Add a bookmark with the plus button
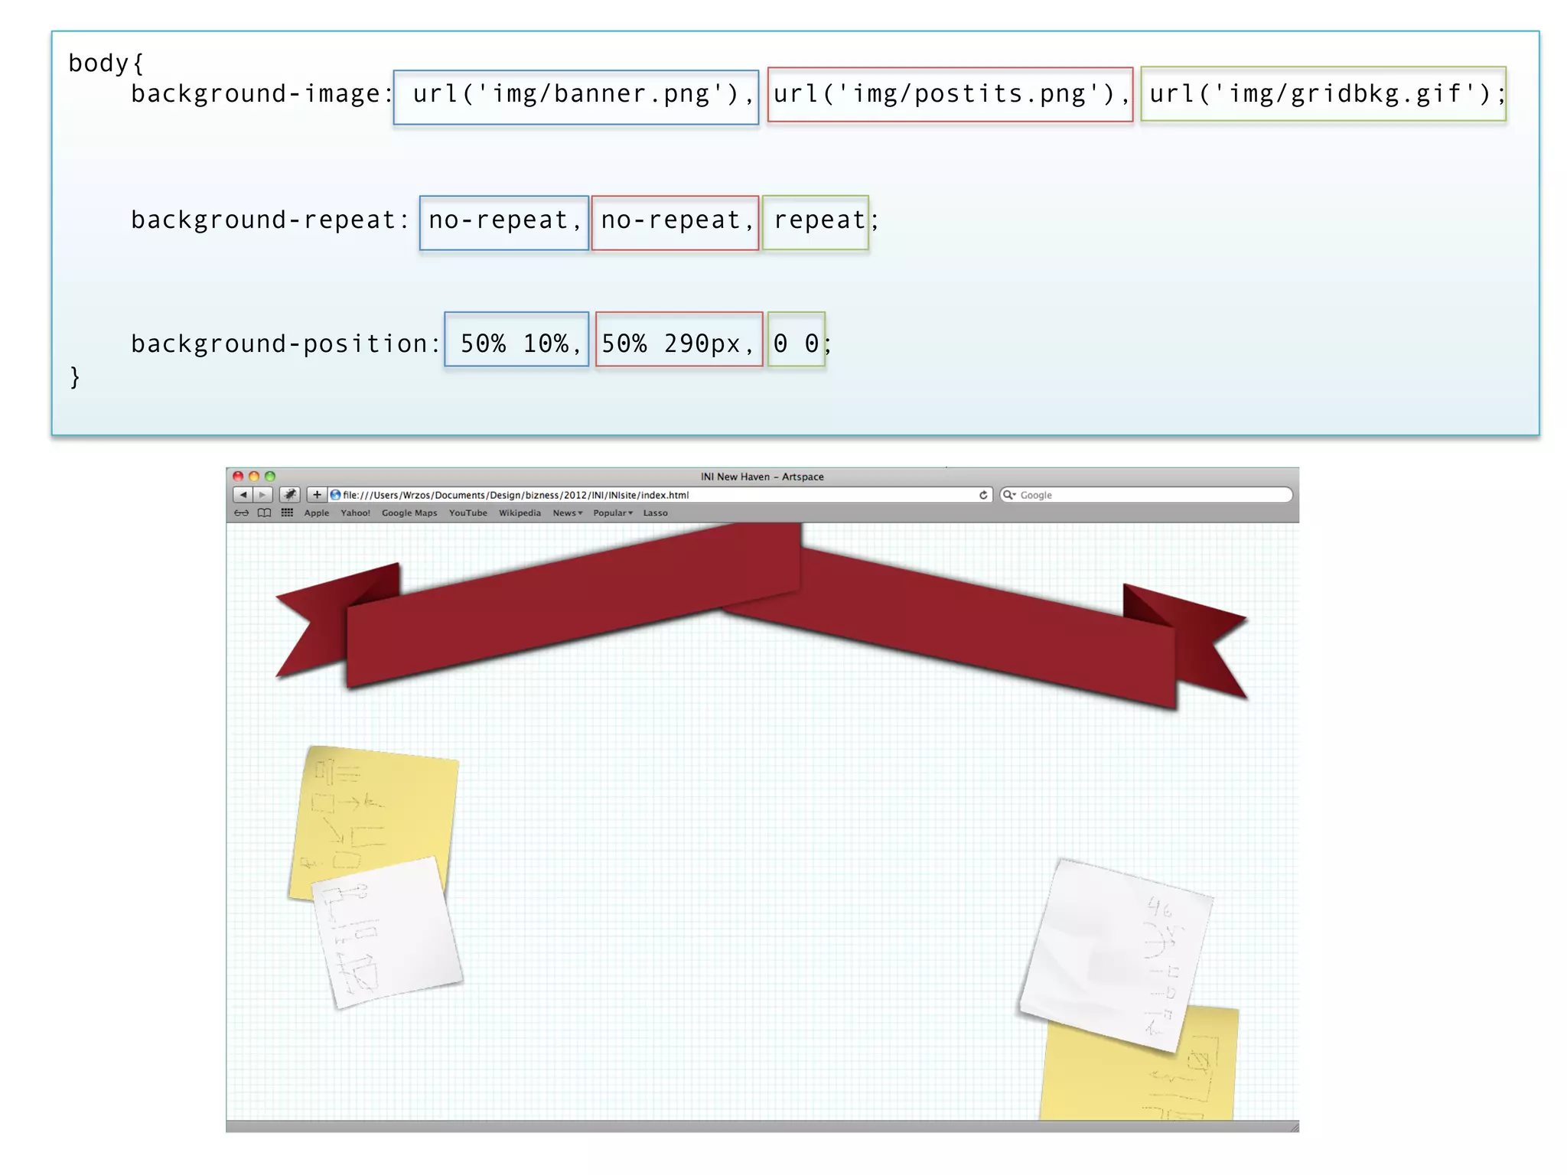Image resolution: width=1567 pixels, height=1175 pixels. tap(317, 495)
